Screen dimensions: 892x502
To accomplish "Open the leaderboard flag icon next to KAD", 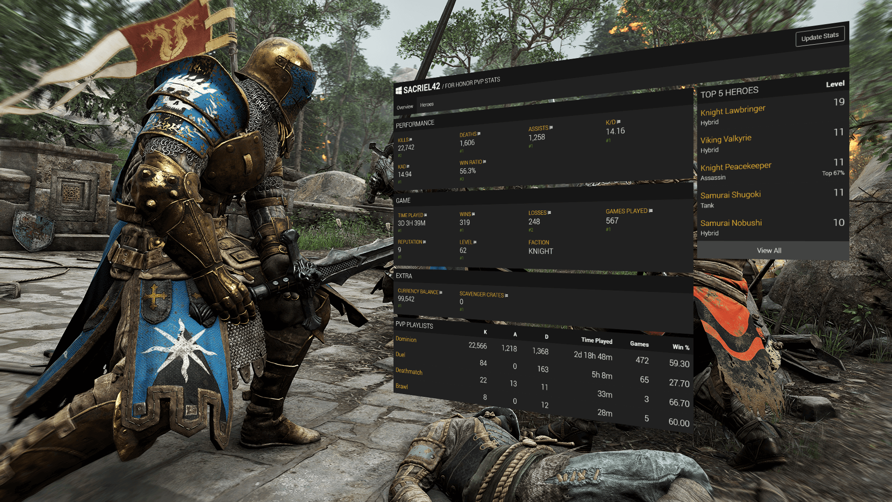I will (408, 166).
